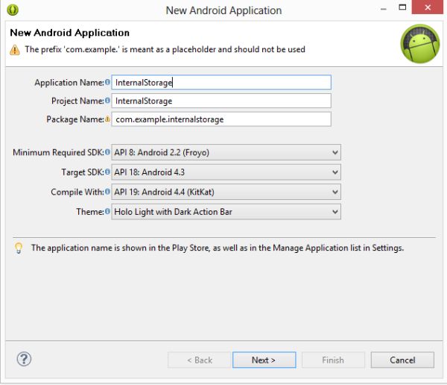Click the warning icon beside Package Name
447x385 pixels.
pos(108,119)
